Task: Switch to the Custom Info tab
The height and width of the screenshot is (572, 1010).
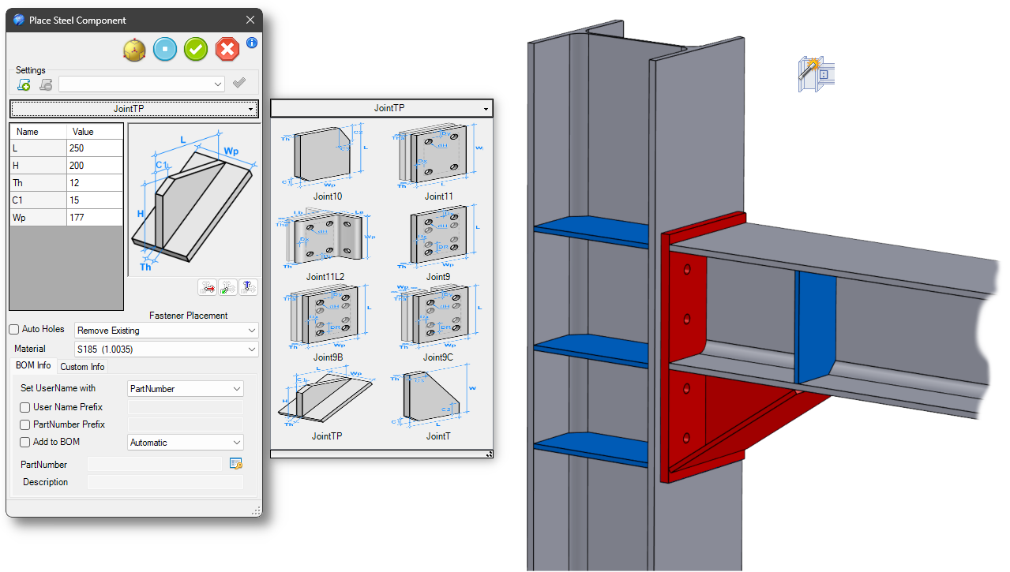Action: point(82,366)
